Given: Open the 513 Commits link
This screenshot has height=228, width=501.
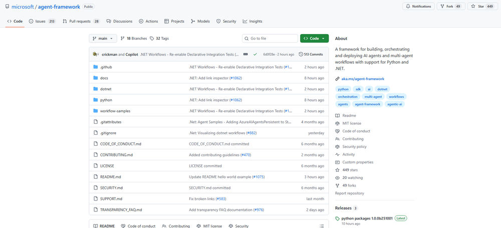Looking at the screenshot, I should pyautogui.click(x=311, y=54).
